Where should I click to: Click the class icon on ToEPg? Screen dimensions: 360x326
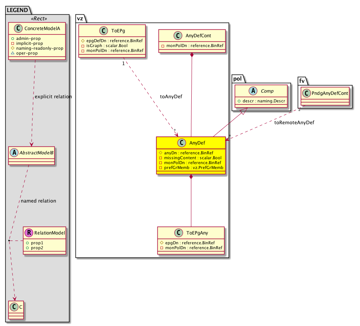[103, 31]
